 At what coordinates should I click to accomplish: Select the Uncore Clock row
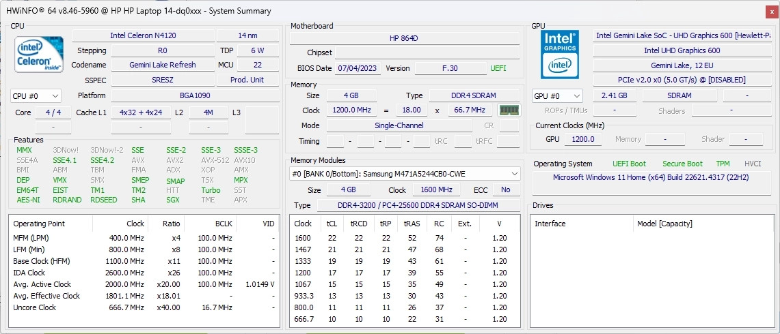[144, 307]
